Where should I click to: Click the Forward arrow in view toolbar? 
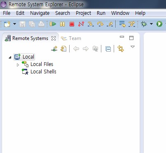click(x=86, y=49)
